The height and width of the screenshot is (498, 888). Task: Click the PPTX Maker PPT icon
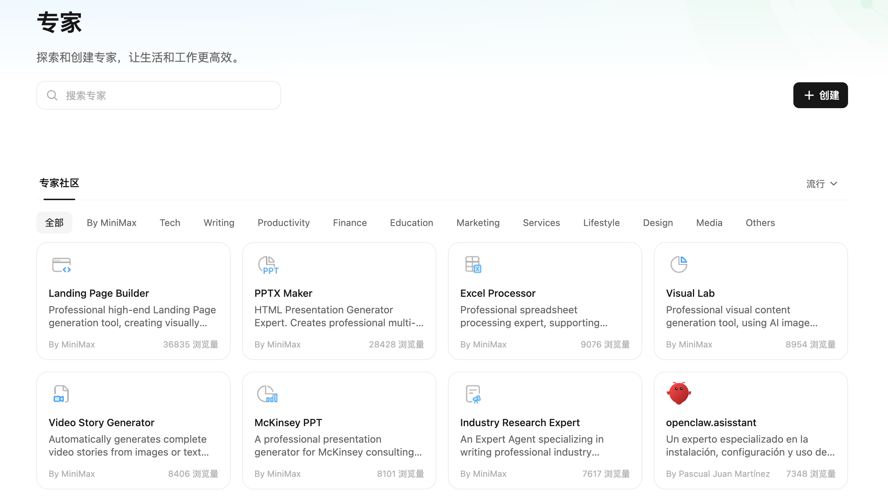[x=268, y=265]
